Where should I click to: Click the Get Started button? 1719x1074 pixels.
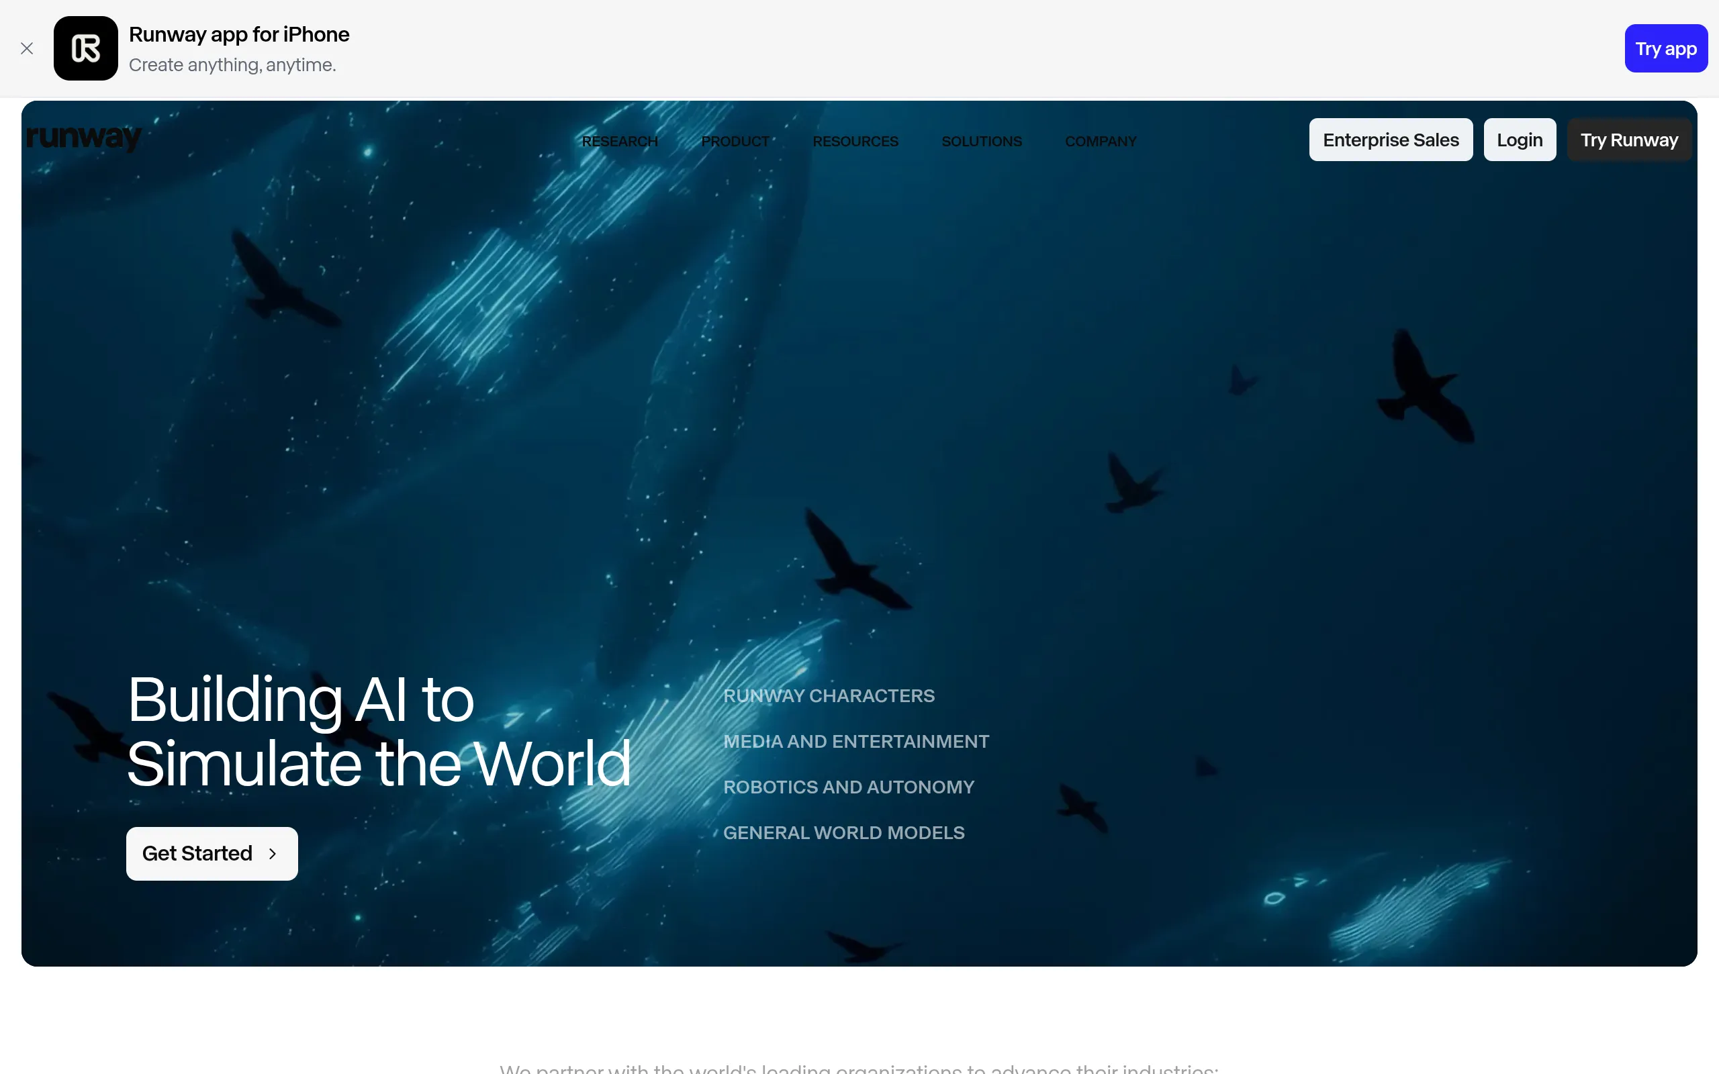[x=212, y=853]
